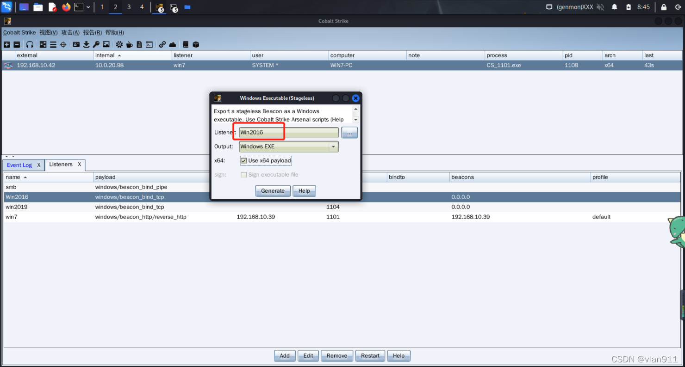Viewport: 685px width, 367px height.
Task: Switch to the Event Log tab
Action: [x=19, y=165]
